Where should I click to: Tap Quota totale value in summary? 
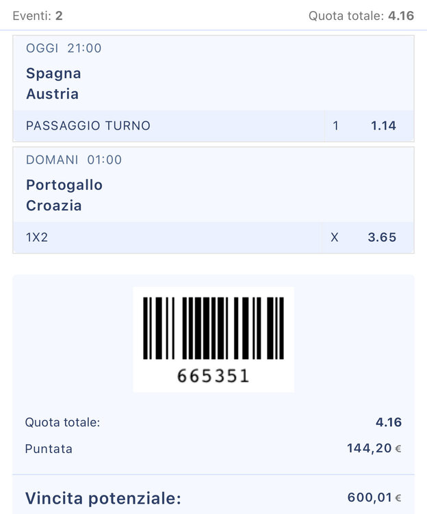tap(389, 422)
